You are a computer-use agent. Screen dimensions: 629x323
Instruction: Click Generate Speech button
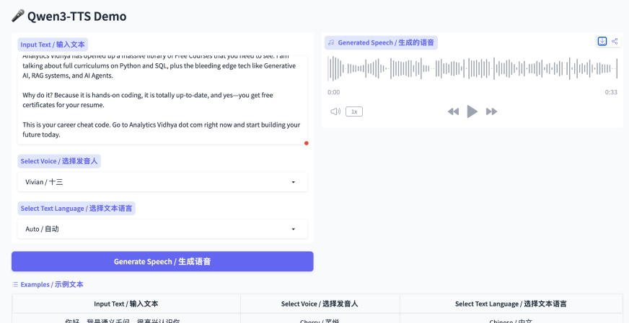162,261
